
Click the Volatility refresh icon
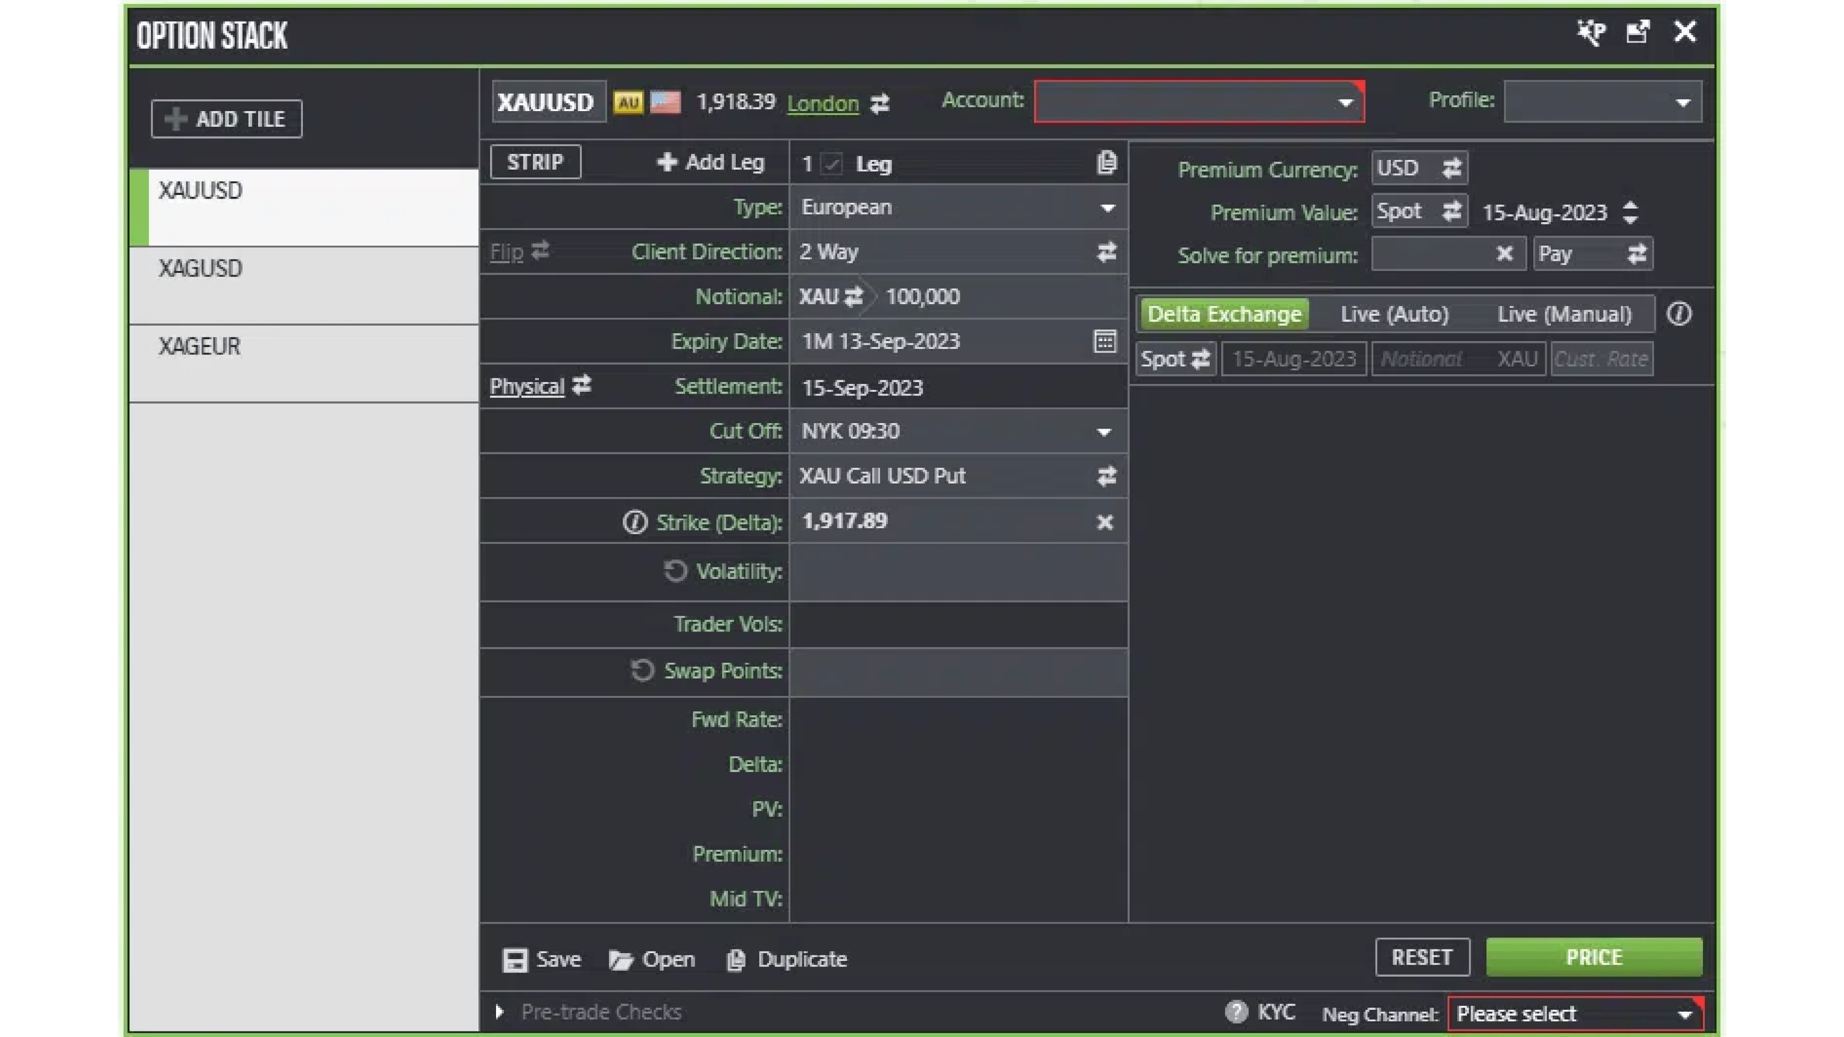[x=674, y=571]
